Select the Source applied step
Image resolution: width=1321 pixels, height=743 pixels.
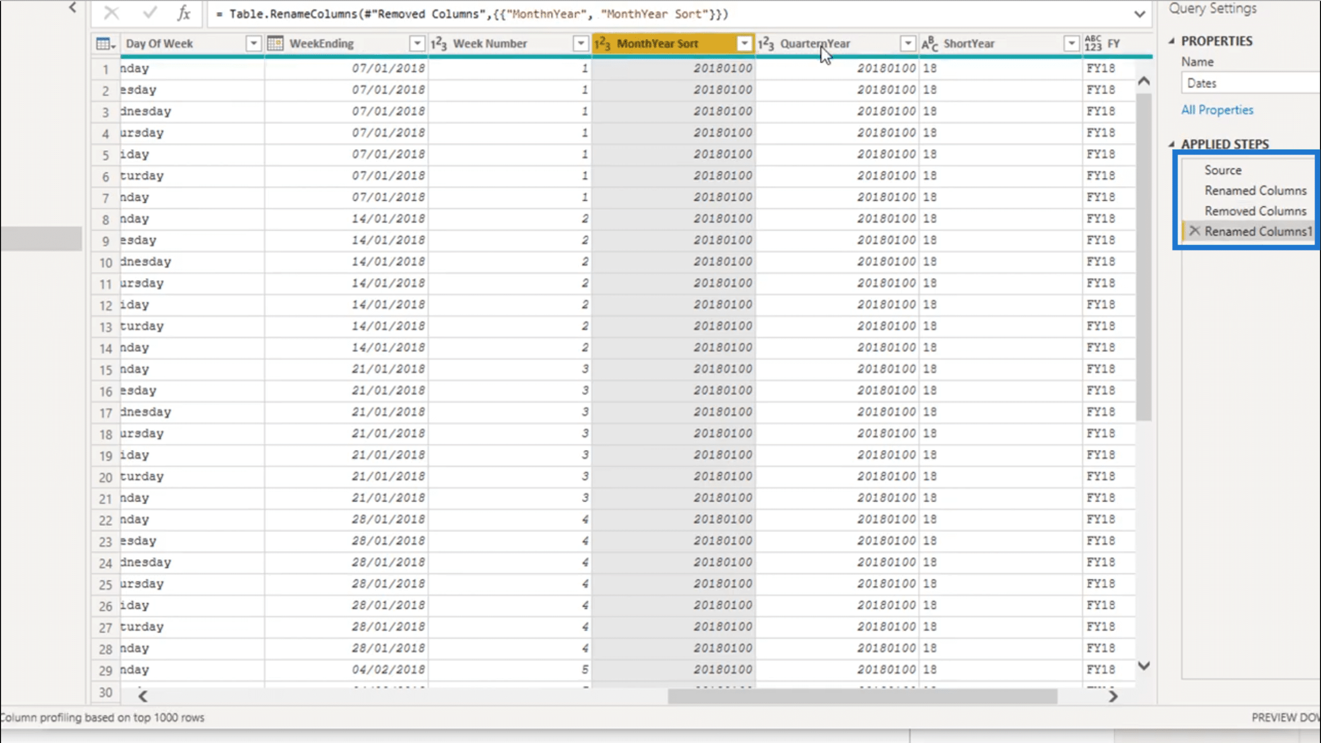coord(1222,170)
